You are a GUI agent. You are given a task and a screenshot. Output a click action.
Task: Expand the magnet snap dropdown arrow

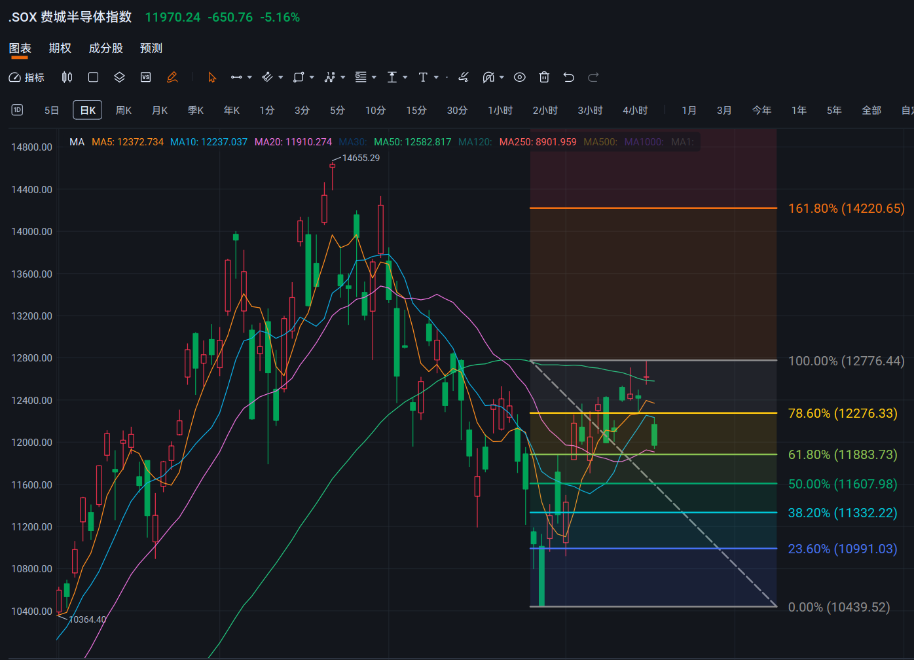(502, 77)
